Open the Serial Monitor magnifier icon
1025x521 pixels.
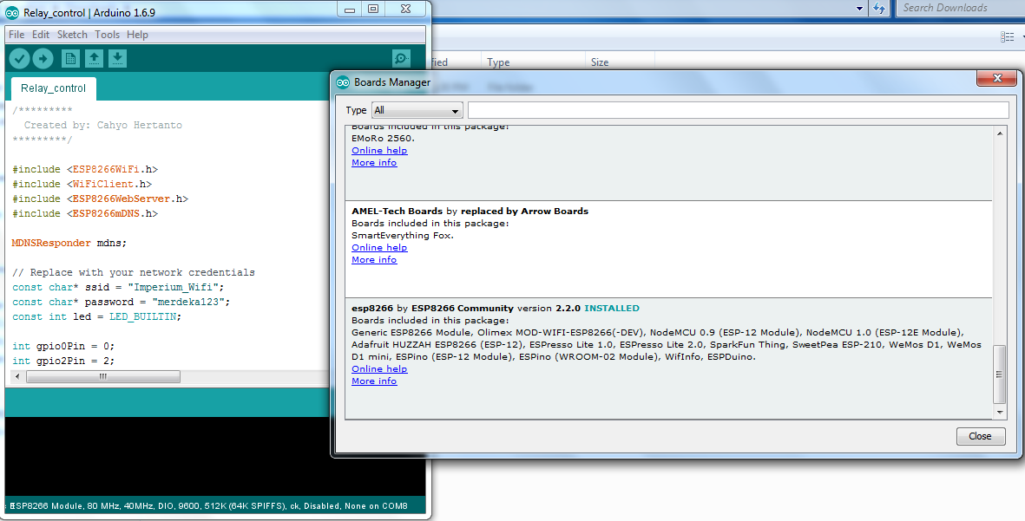(401, 59)
